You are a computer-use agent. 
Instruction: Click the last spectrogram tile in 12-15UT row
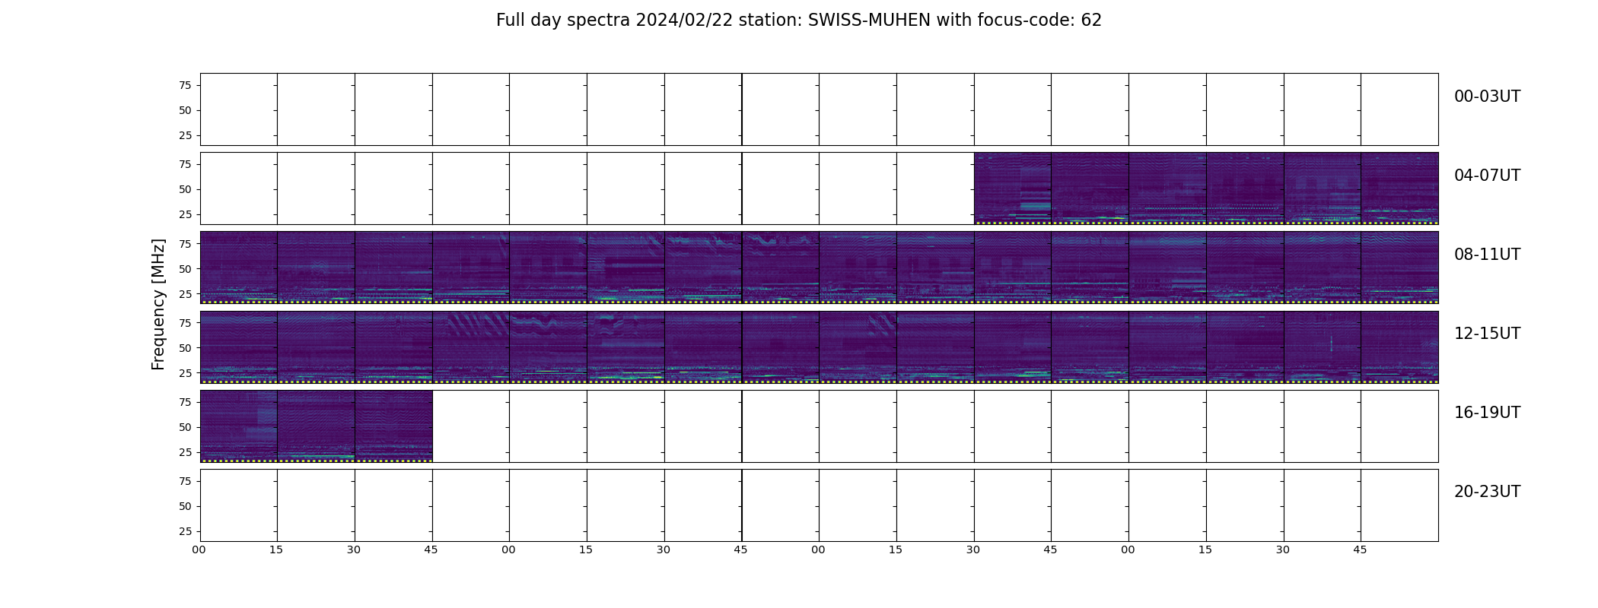[x=1399, y=347]
